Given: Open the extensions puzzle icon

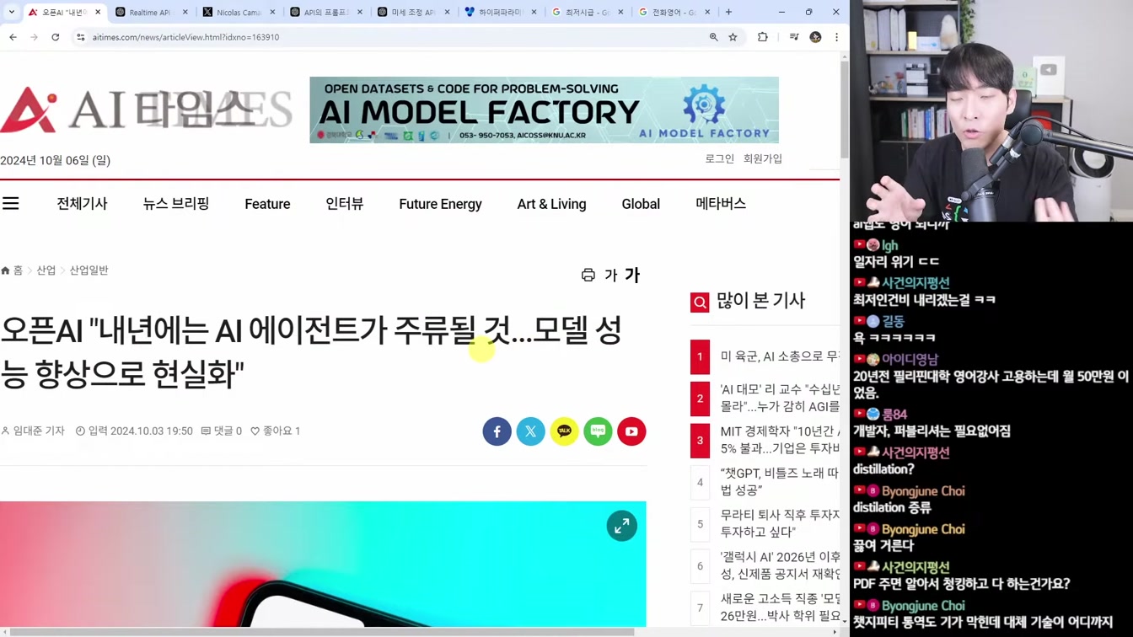Looking at the screenshot, I should coord(763,37).
